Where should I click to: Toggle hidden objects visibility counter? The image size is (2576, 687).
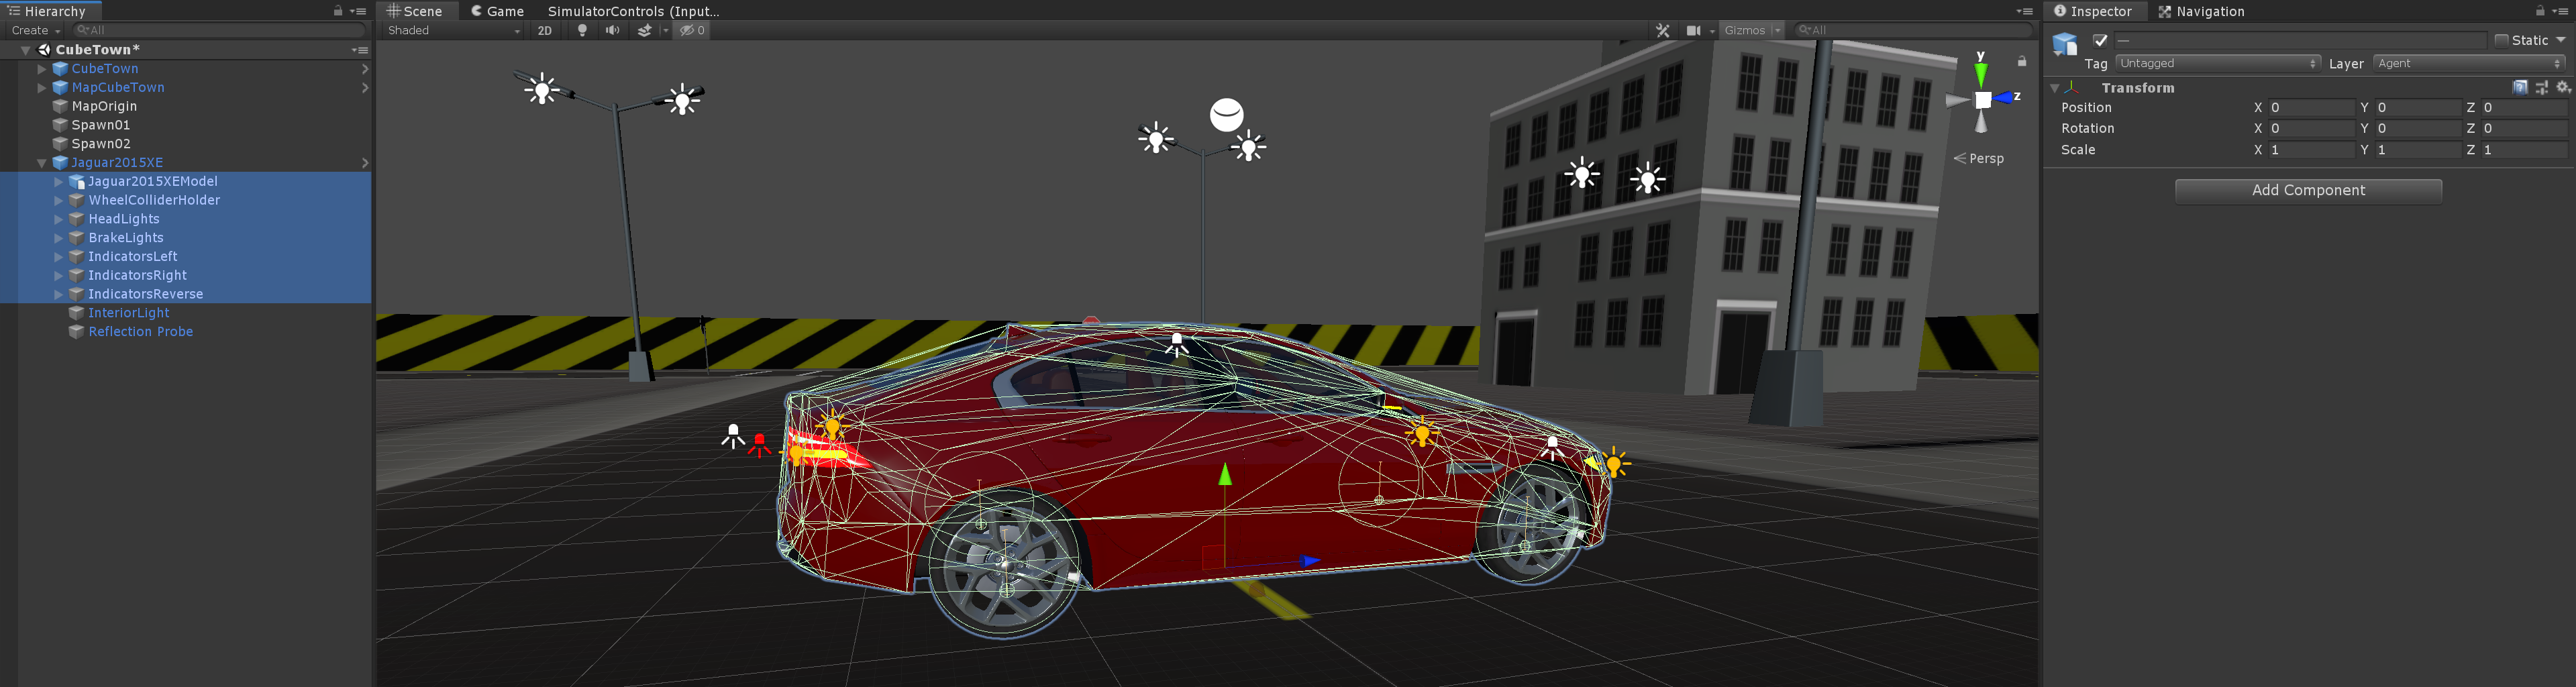[692, 31]
